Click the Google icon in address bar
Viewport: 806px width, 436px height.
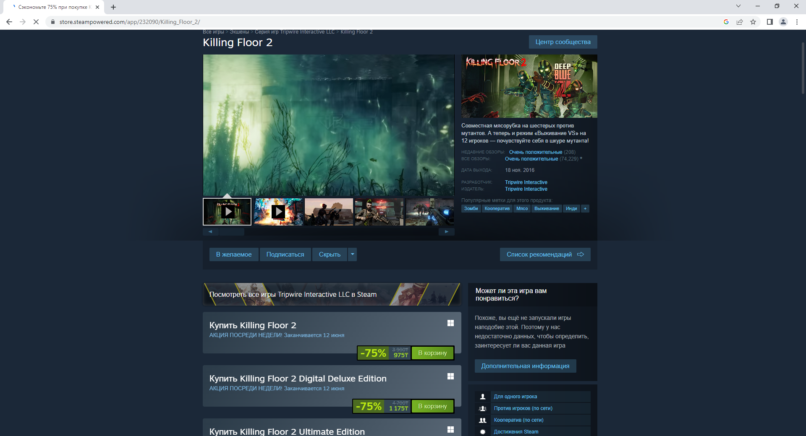point(726,22)
